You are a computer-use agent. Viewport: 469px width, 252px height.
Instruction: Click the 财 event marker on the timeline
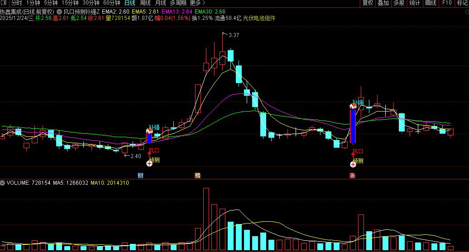(140, 175)
